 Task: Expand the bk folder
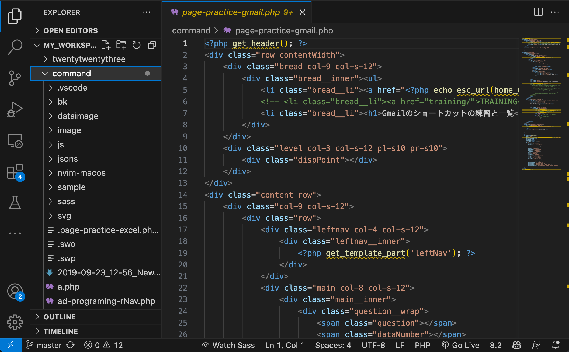[x=96, y=102]
